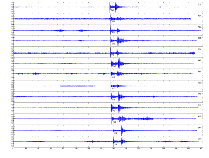This screenshot has width=209, height=158.
Task: Click the P pick label on the topmost trace
Action: pyautogui.click(x=112, y=10)
